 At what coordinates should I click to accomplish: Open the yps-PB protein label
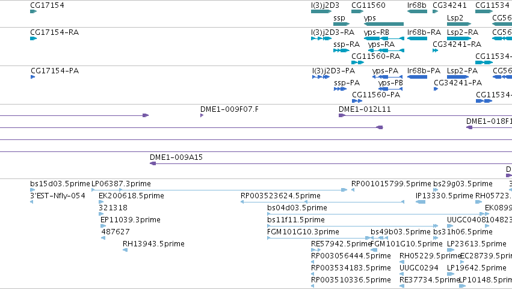tap(390, 83)
